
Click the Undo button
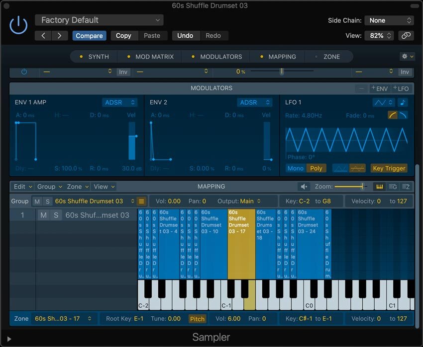tap(186, 35)
